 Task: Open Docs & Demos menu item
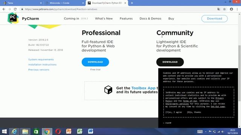point(151,18)
